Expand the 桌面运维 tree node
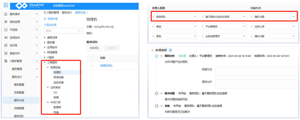The image size is (300, 120). (x=45, y=37)
